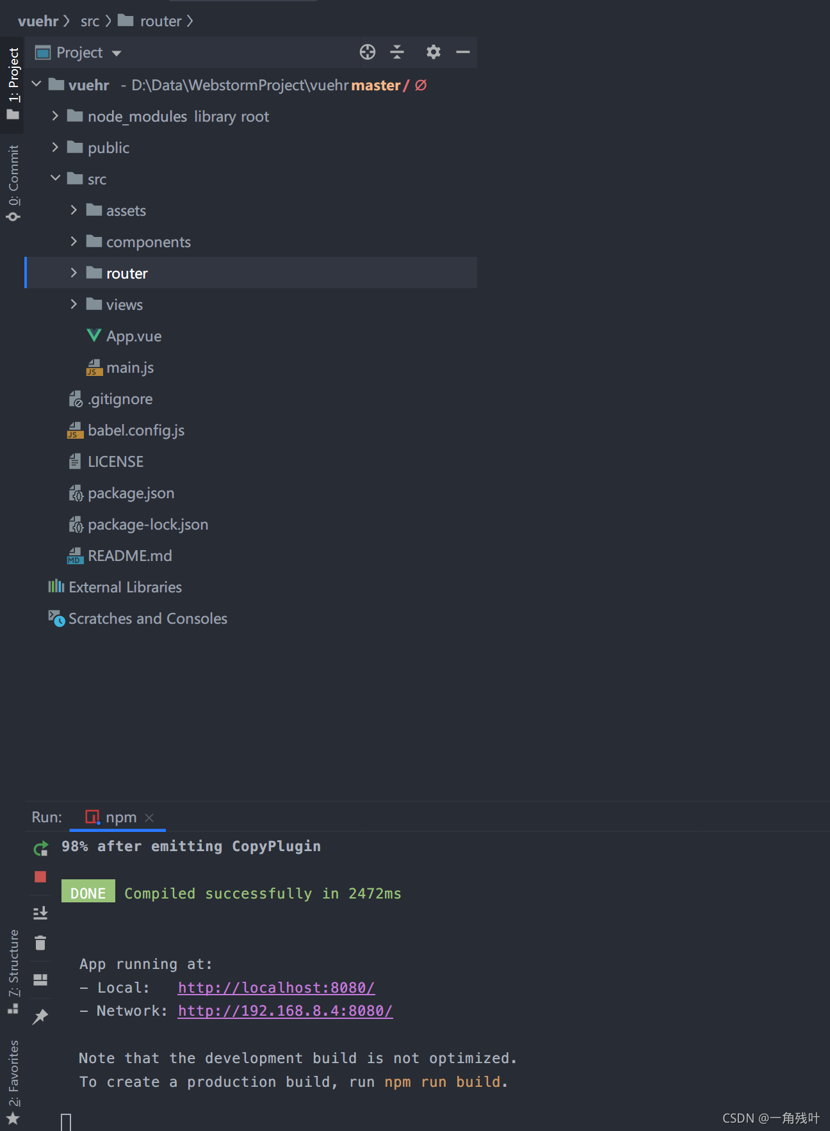This screenshot has height=1131, width=830.
Task: Click router in the breadcrumb path
Action: tap(161, 21)
